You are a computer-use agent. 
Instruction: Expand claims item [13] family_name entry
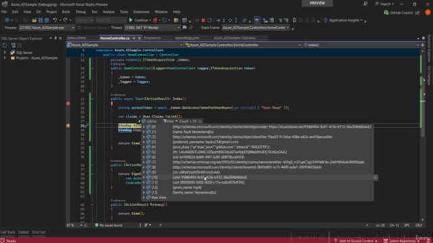(144, 192)
